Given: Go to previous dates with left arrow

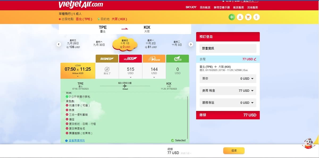Looking at the screenshot, I should tap(59, 44).
